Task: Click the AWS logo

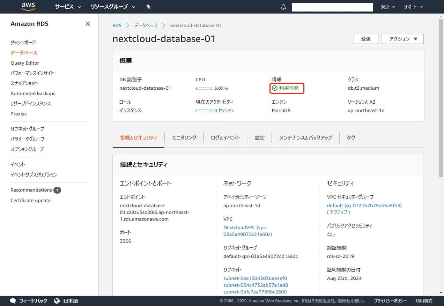Action: 28,6
